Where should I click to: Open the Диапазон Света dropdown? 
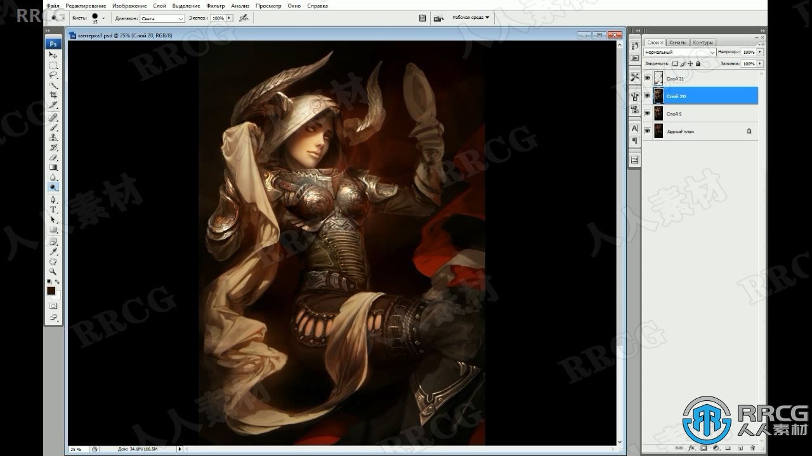click(162, 18)
